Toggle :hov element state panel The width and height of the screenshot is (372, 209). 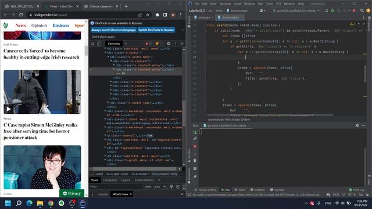point(148,187)
